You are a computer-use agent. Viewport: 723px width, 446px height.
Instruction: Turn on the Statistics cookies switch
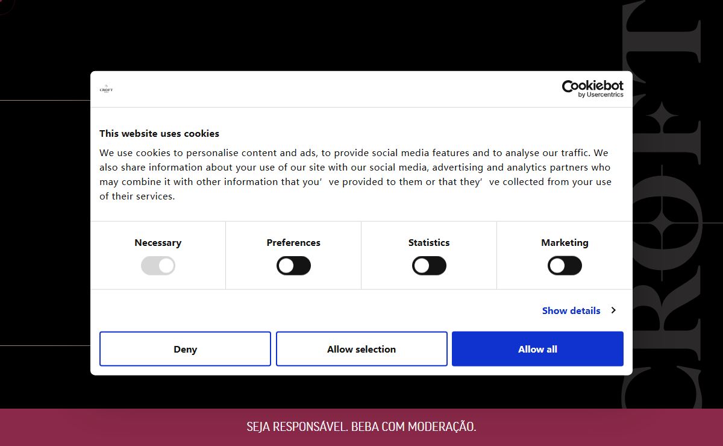tap(429, 266)
